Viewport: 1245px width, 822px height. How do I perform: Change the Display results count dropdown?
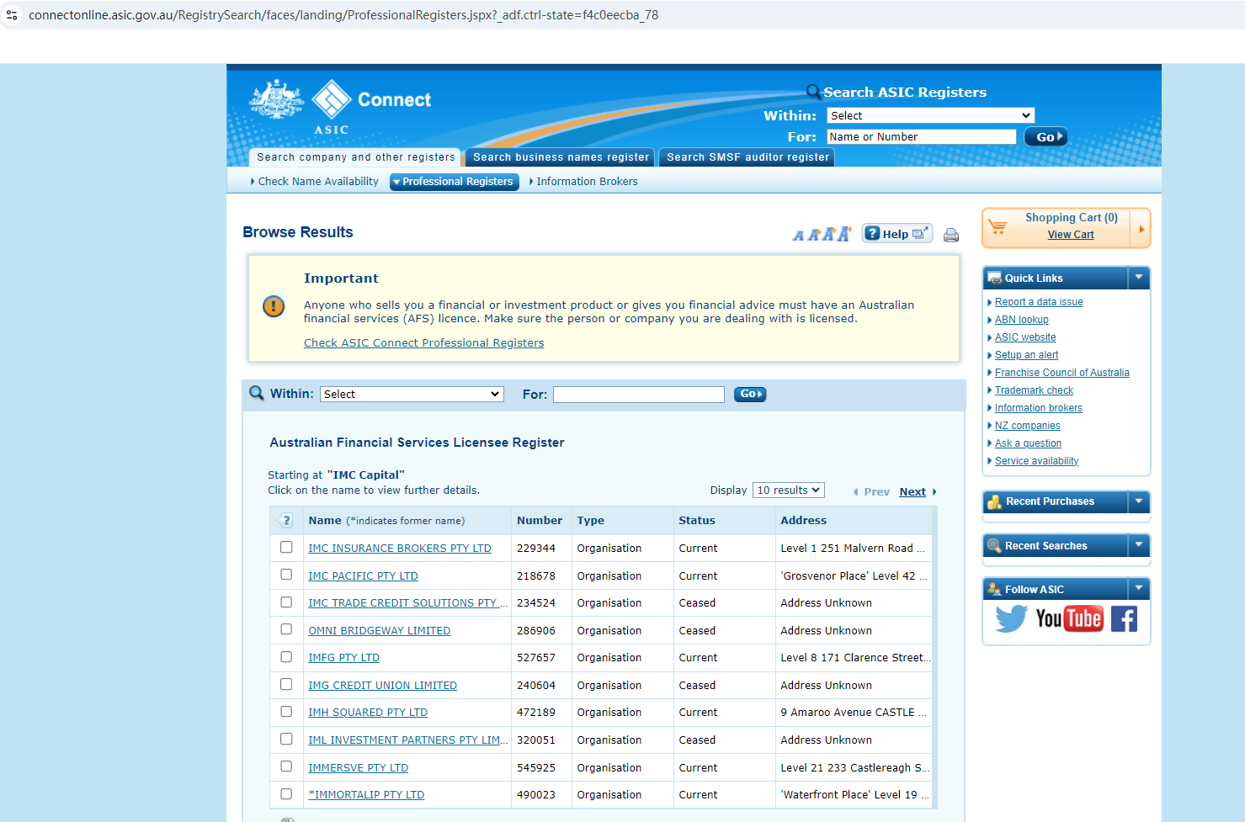[788, 490]
